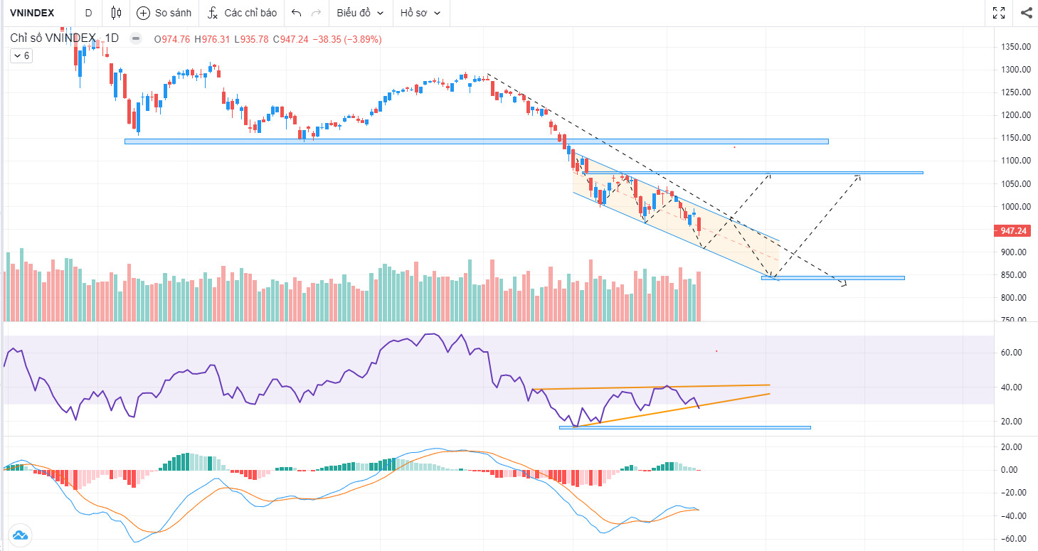Click the 800.00 price axis label

coord(1015,298)
